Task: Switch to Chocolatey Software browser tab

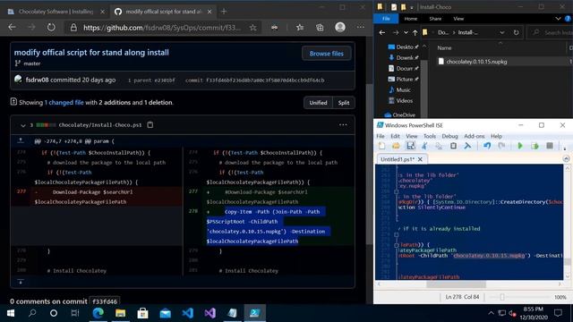Action: point(56,12)
